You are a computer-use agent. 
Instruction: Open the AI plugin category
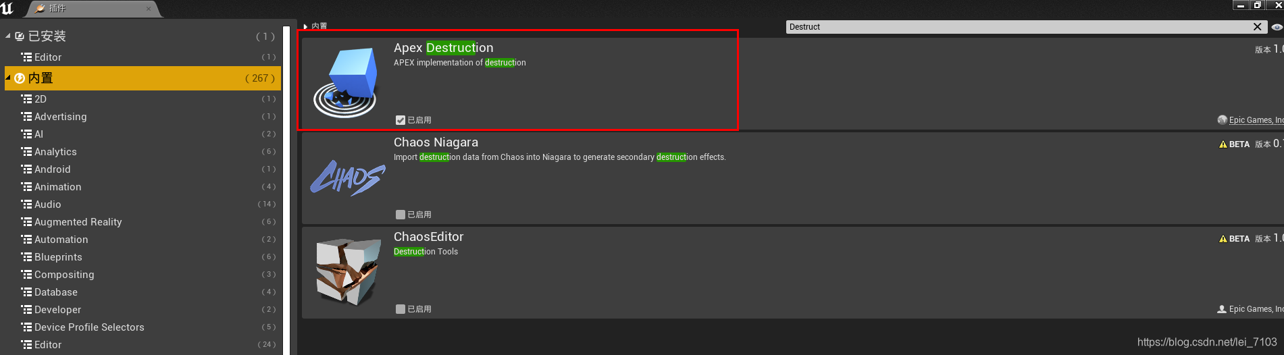coord(143,134)
